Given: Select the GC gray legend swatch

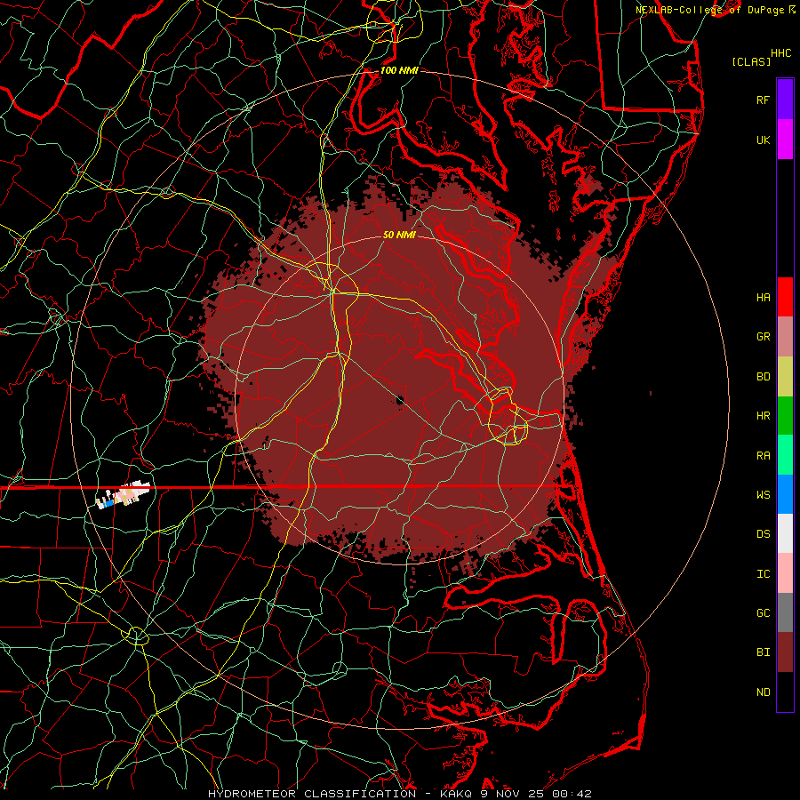Looking at the screenshot, I should coord(785,612).
